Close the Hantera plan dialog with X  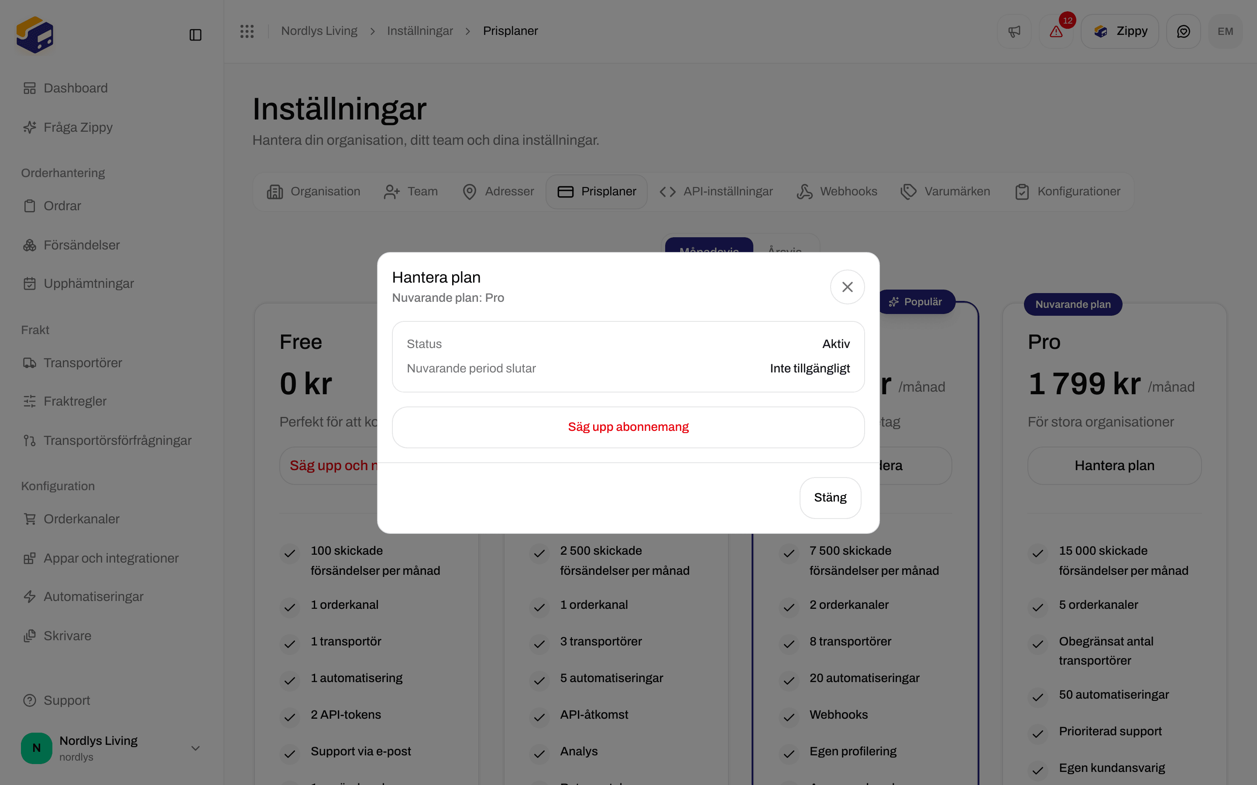tap(847, 287)
